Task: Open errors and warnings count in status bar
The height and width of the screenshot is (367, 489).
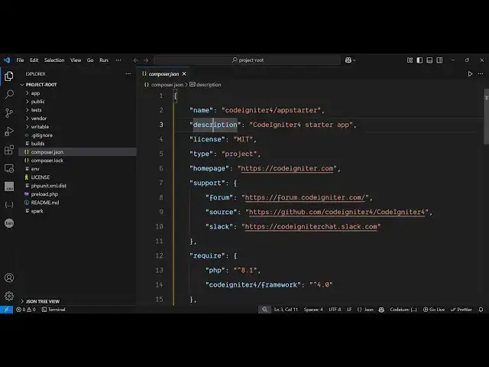Action: click(26, 310)
